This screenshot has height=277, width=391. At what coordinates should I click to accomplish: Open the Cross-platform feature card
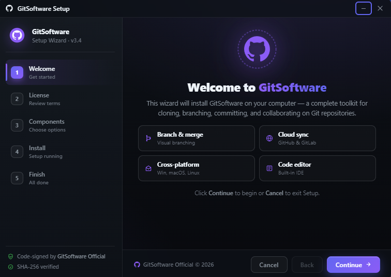pos(197,168)
